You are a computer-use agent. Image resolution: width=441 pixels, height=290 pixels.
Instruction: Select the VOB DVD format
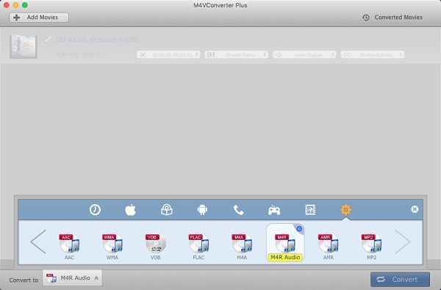pyautogui.click(x=156, y=246)
